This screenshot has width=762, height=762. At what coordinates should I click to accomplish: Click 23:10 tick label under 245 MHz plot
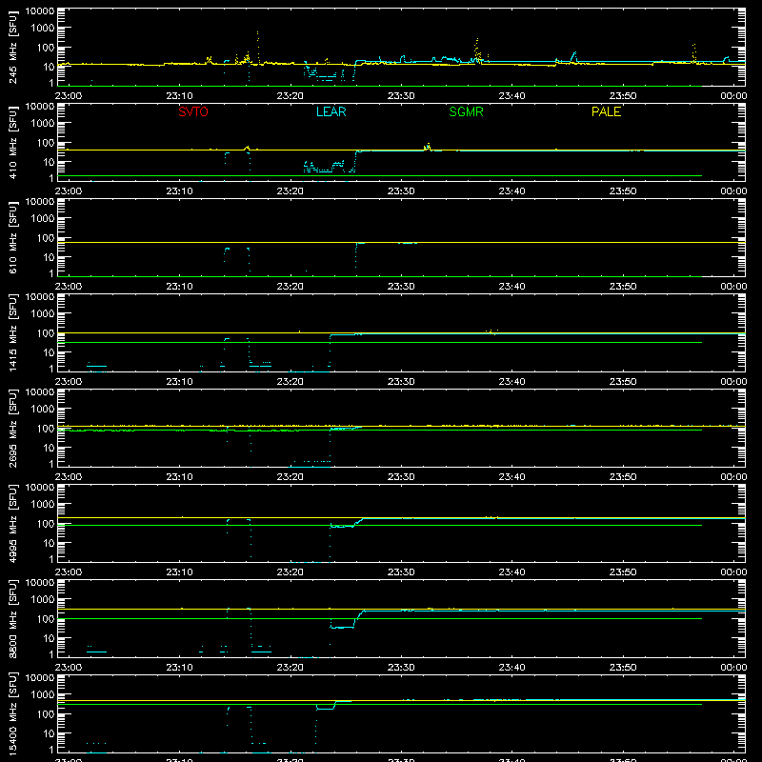179,96
